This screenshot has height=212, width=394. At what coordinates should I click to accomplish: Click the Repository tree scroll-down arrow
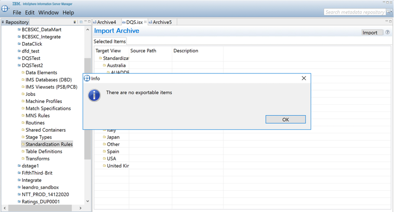pyautogui.click(x=88, y=201)
